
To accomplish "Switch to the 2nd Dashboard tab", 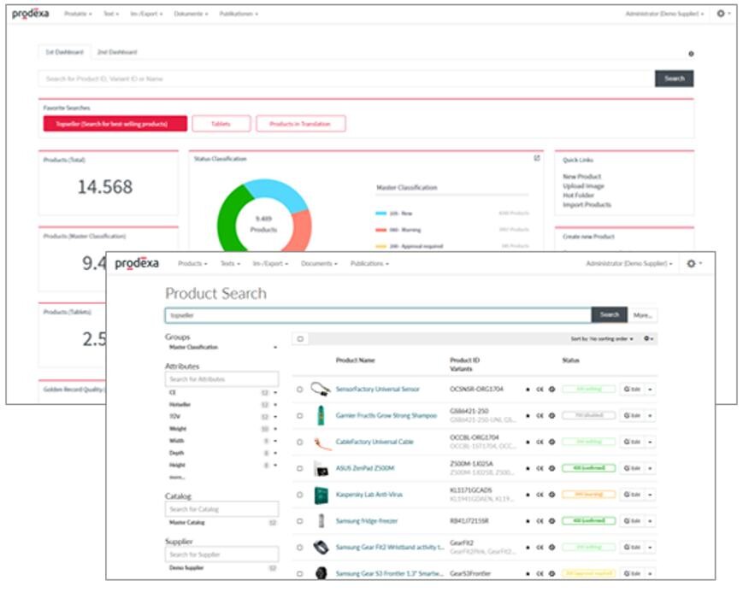I will (x=116, y=52).
